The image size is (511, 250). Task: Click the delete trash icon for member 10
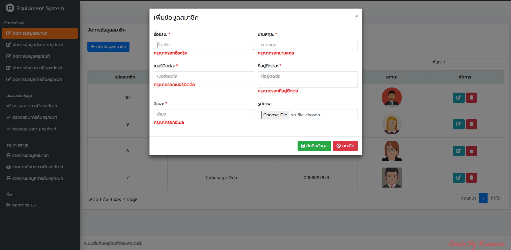coord(471,98)
